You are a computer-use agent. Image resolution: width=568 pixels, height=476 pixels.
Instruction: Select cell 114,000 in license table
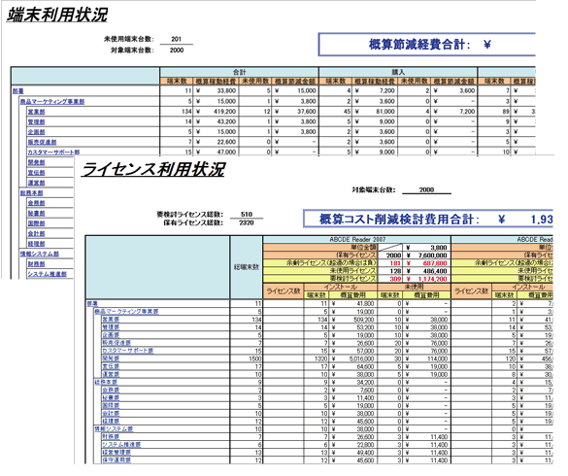click(438, 358)
